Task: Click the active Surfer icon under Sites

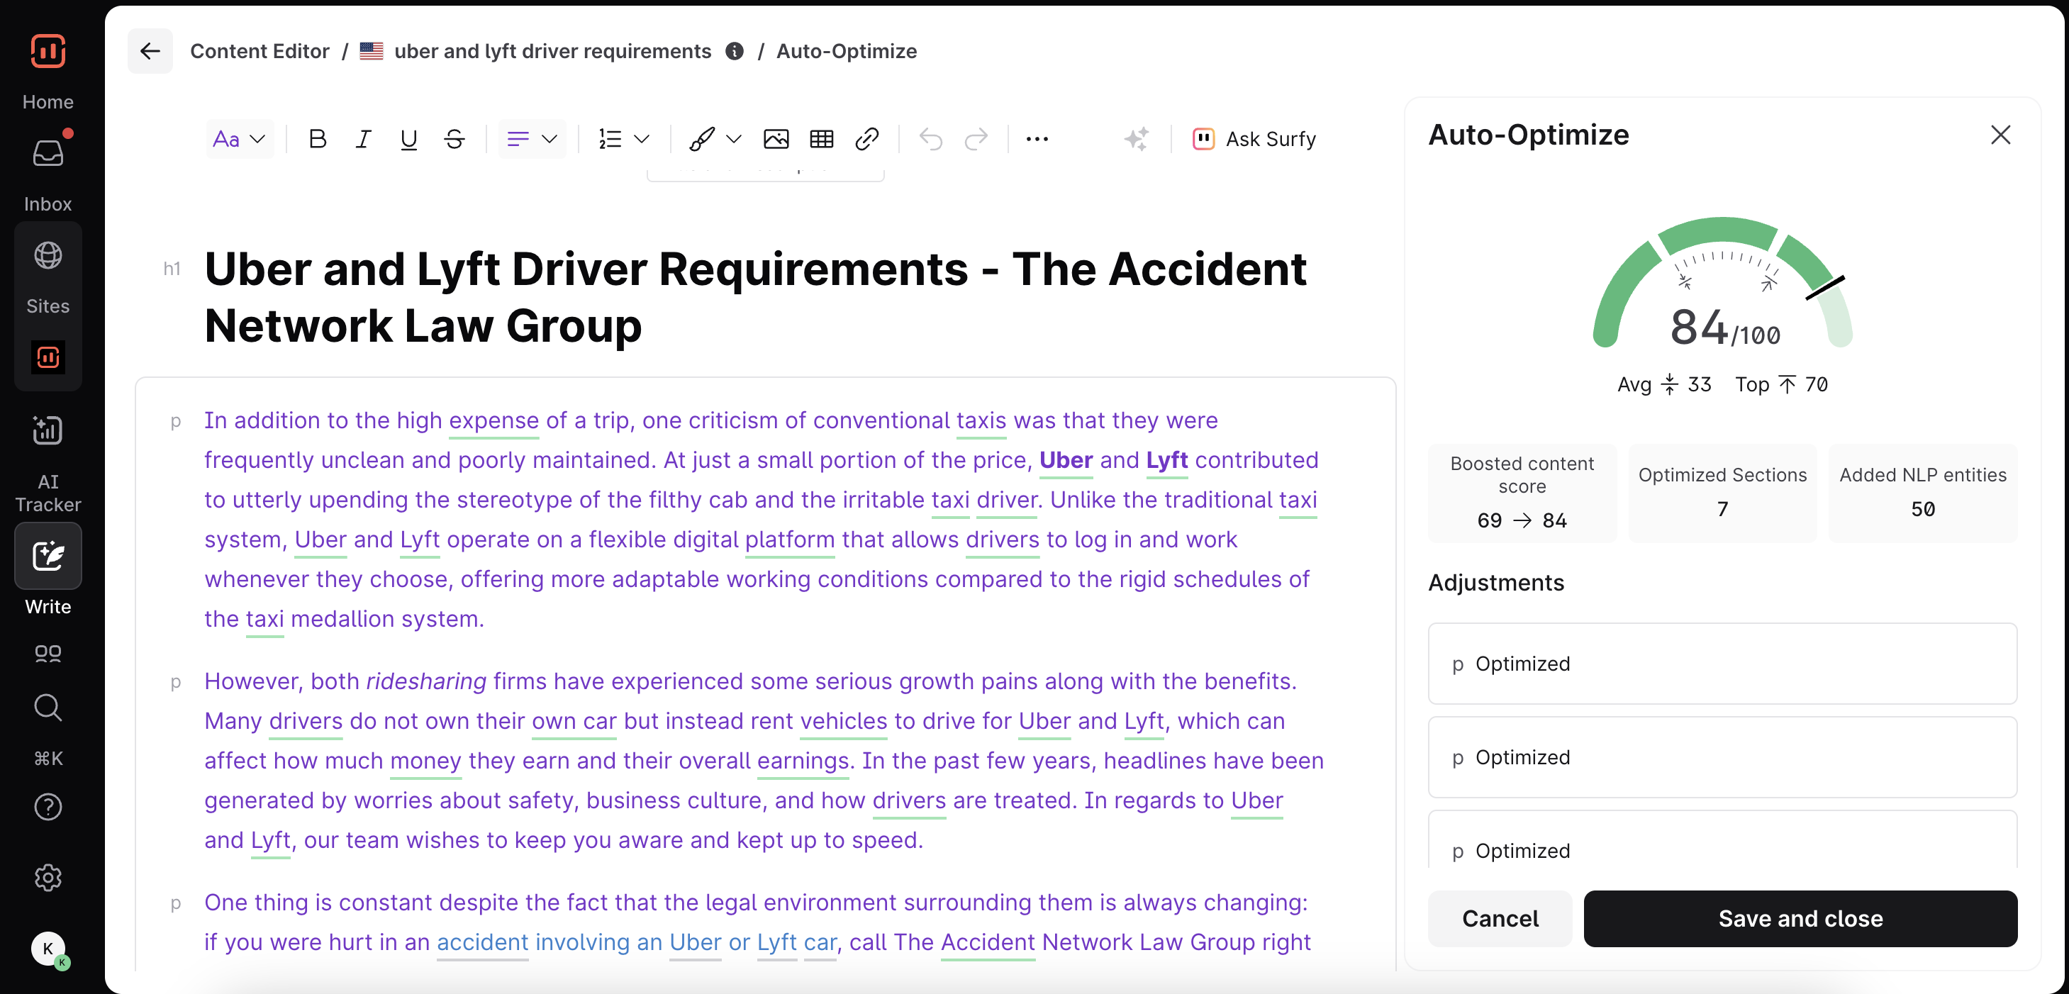Action: 48,357
